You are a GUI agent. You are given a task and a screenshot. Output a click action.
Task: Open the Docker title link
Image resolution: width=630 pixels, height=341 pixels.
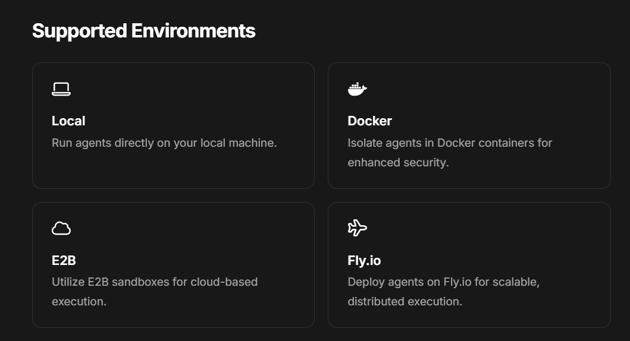tap(369, 121)
